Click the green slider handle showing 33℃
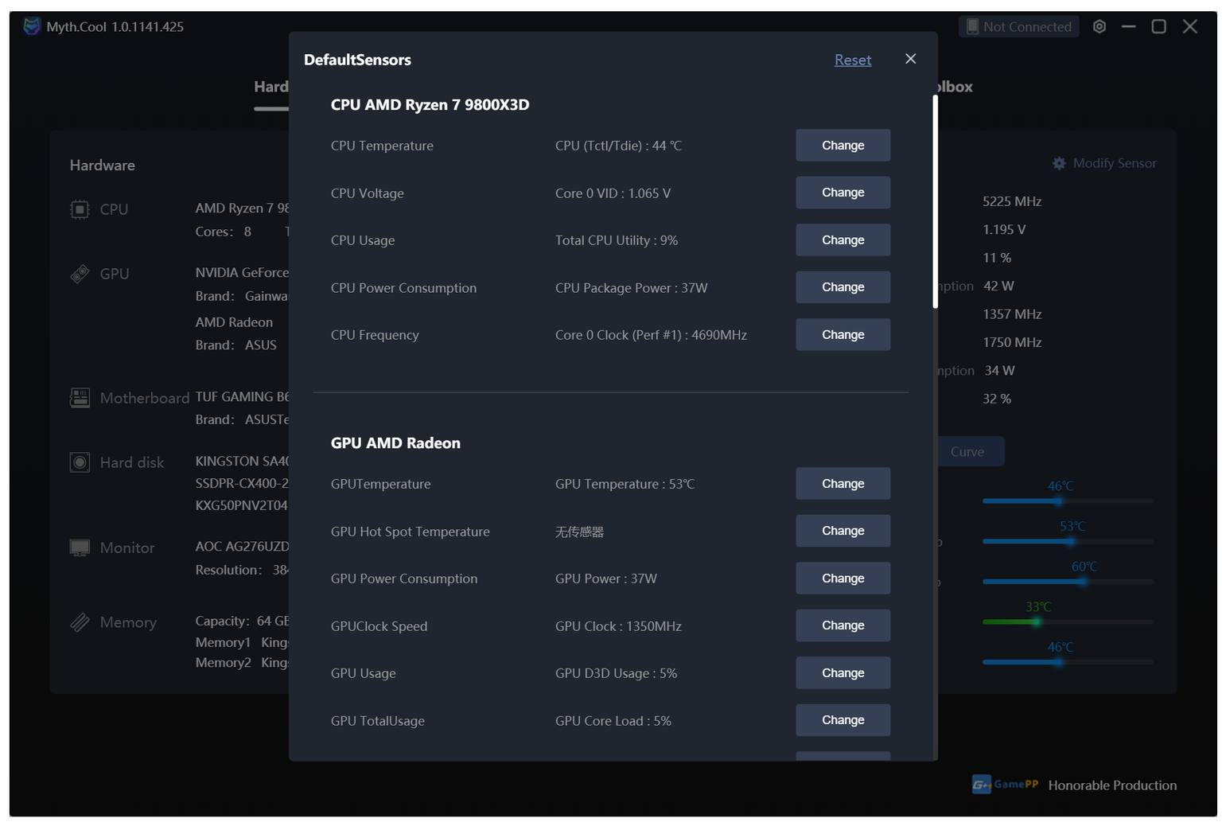 pyautogui.click(x=1037, y=621)
